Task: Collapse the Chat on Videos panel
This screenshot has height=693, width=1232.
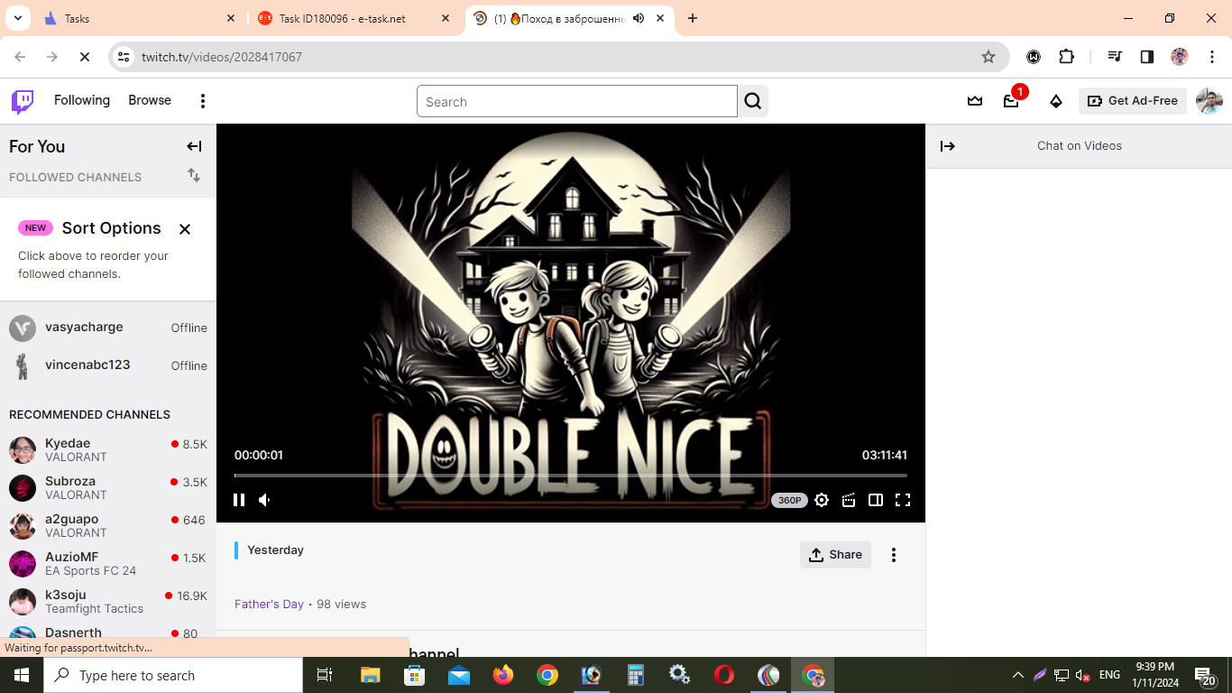Action: (948, 146)
